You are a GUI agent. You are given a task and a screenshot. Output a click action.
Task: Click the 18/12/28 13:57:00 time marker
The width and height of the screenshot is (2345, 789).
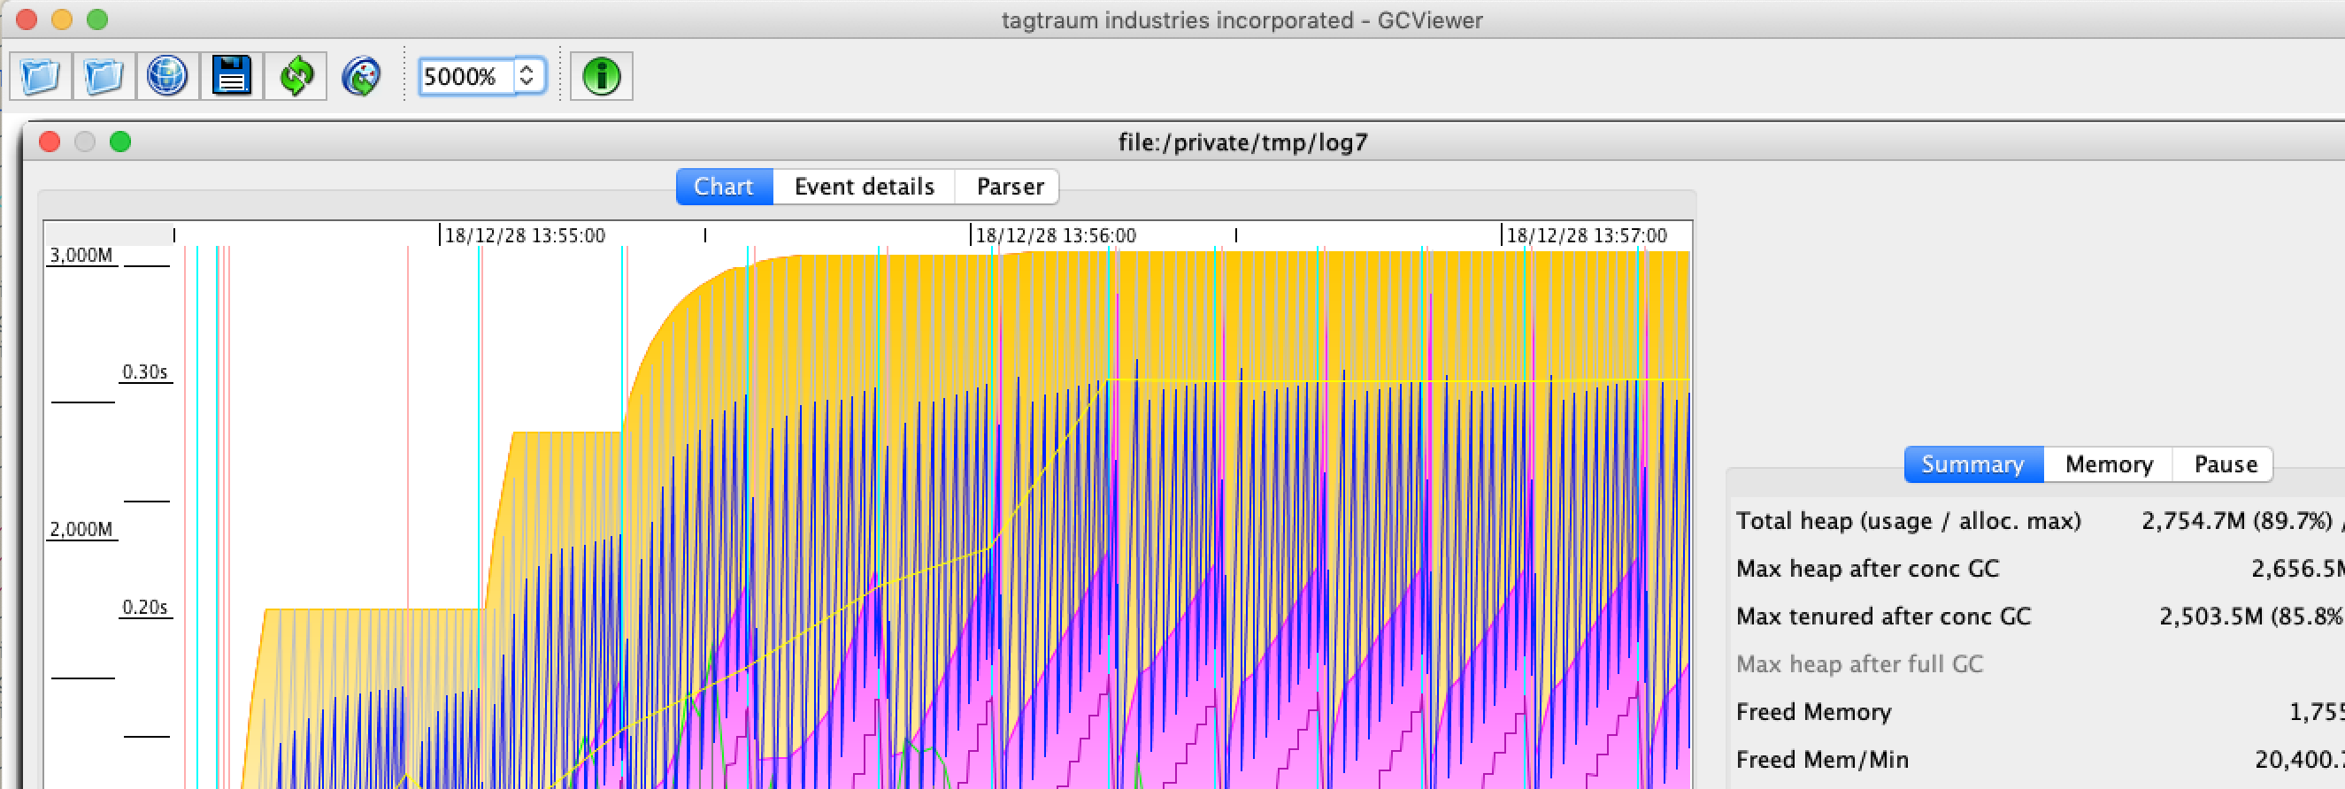pyautogui.click(x=1587, y=235)
